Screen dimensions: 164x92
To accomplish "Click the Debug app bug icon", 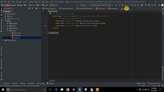I will 126,5.
